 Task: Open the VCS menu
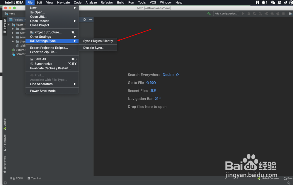pyautogui.click(x=153, y=2)
